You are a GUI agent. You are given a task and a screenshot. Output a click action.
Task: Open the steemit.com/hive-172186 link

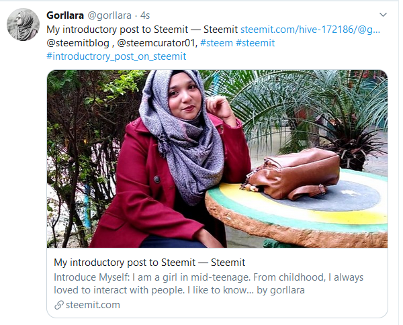310,30
